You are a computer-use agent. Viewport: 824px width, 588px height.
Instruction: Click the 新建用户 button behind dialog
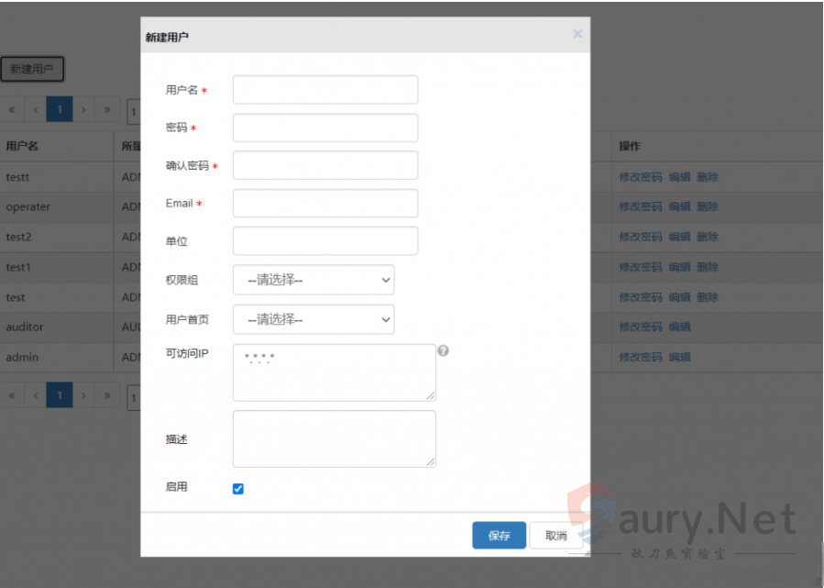coord(32,69)
